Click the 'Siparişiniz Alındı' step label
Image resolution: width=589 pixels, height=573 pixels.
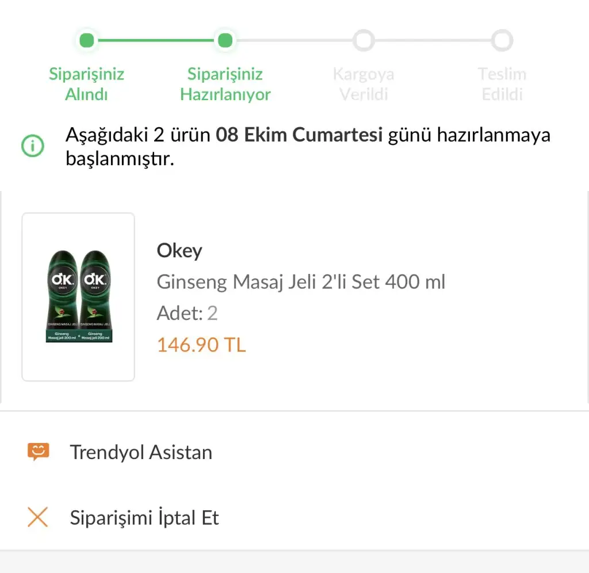coord(86,84)
